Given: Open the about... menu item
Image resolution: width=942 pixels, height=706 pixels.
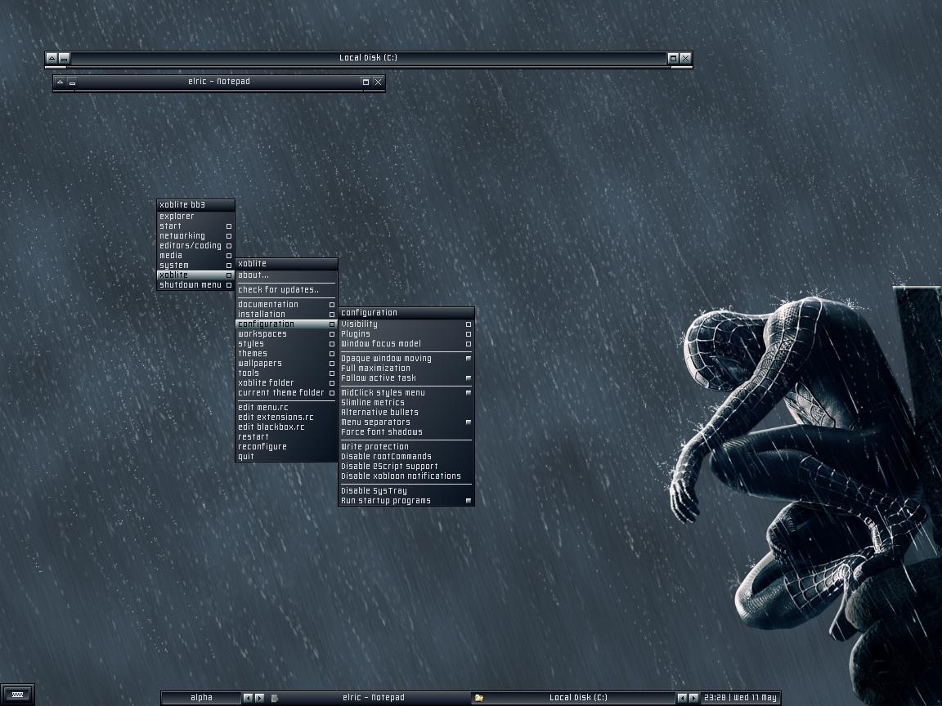Looking at the screenshot, I should point(286,275).
